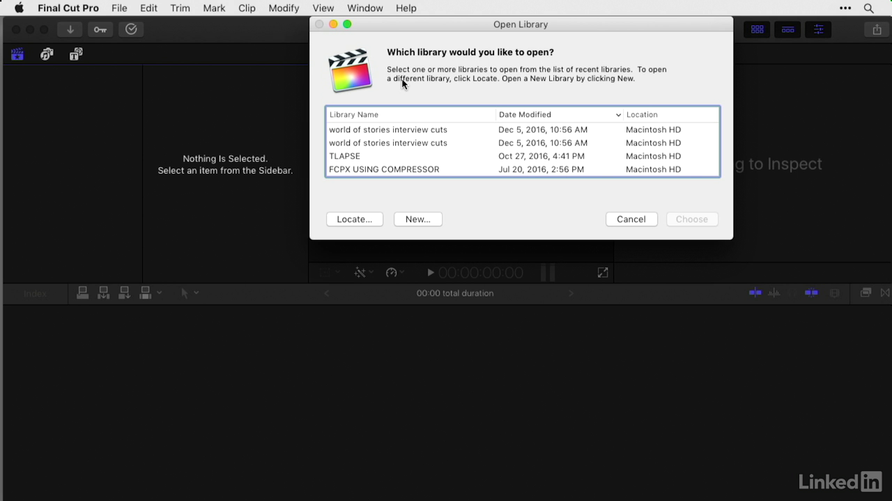The width and height of the screenshot is (892, 501).
Task: Open the transform tools magic wand dropdown
Action: [x=363, y=273]
